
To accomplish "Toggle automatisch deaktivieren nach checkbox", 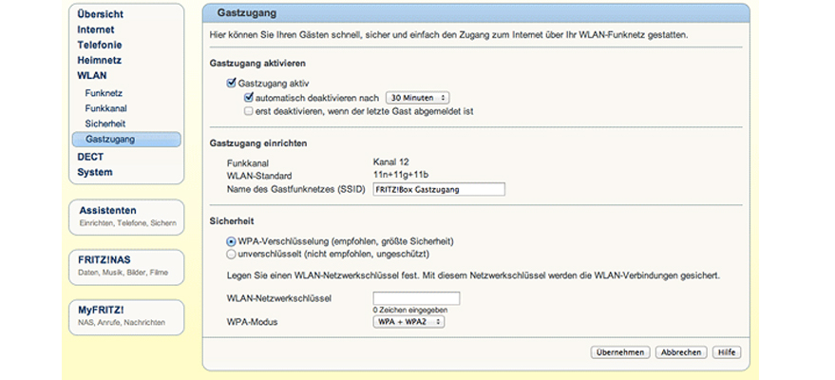I will (249, 97).
